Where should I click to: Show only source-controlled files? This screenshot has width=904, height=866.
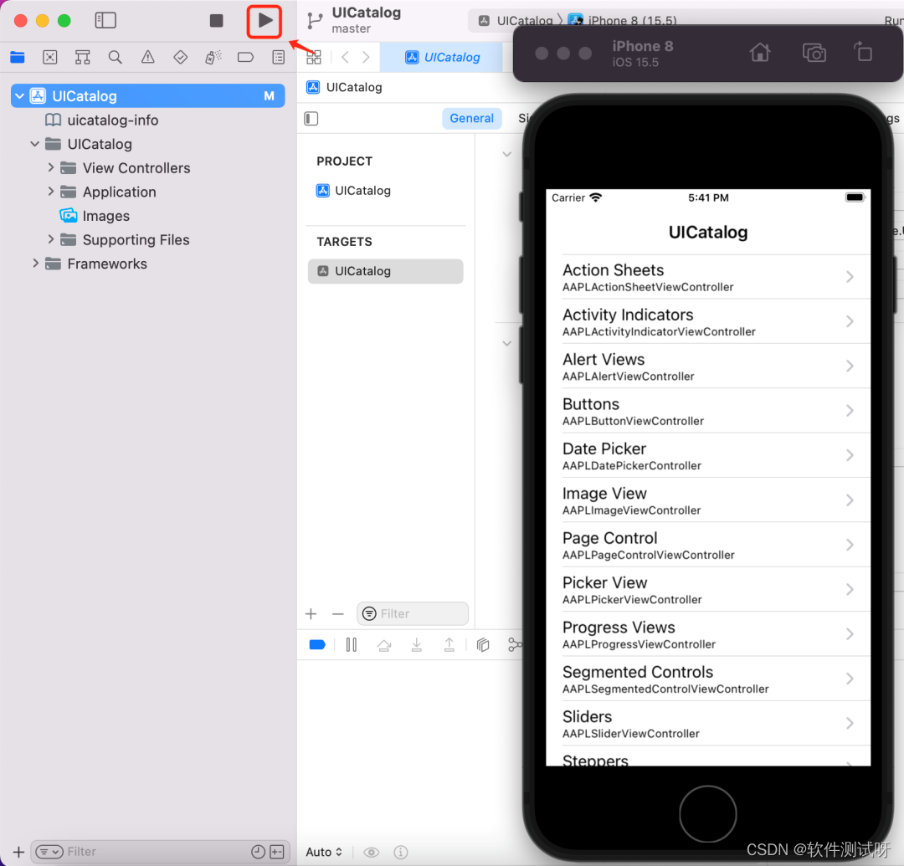[277, 852]
